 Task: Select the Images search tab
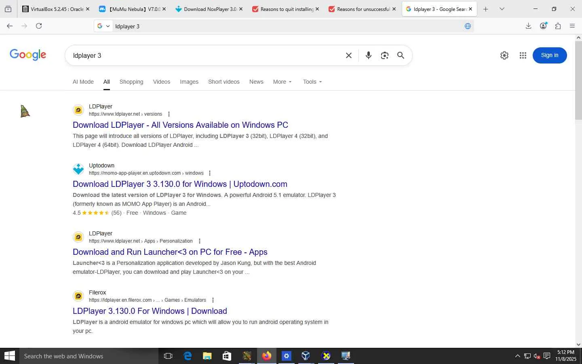click(x=189, y=82)
